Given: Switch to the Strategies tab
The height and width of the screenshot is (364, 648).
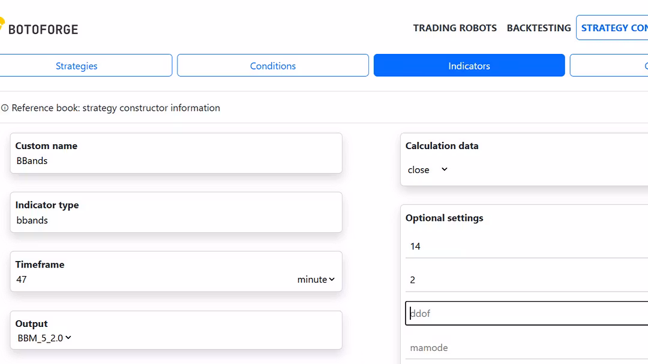Looking at the screenshot, I should click(77, 66).
